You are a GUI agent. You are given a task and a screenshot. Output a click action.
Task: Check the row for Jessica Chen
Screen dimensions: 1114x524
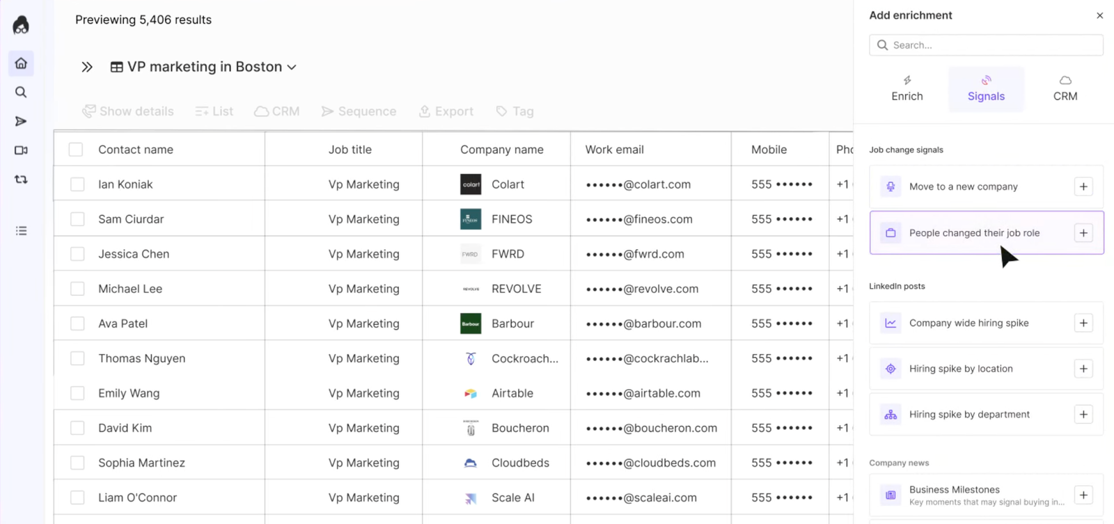point(77,254)
